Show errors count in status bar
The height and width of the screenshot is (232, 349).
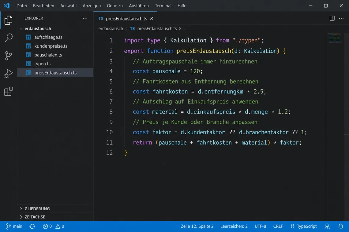coord(47,226)
